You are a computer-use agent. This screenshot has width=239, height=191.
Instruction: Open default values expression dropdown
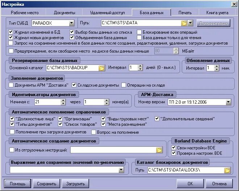(x=121, y=170)
